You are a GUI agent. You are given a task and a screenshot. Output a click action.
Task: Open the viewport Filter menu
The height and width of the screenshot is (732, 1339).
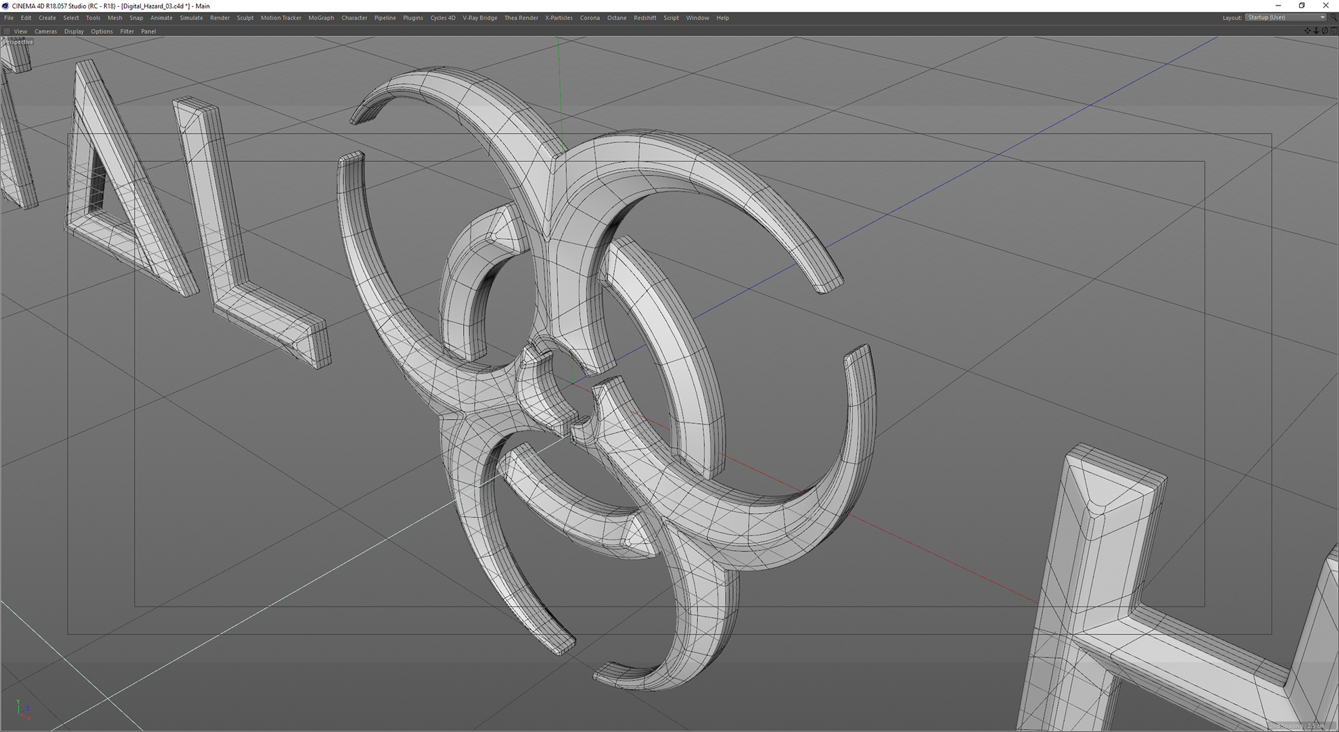[x=127, y=31]
